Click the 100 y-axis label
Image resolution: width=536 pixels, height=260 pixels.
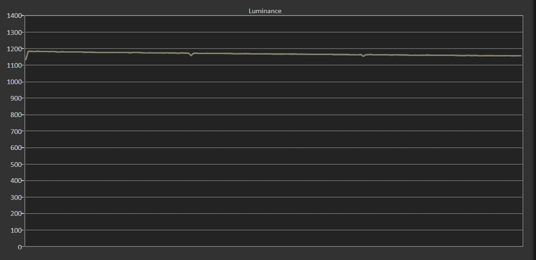click(14, 231)
